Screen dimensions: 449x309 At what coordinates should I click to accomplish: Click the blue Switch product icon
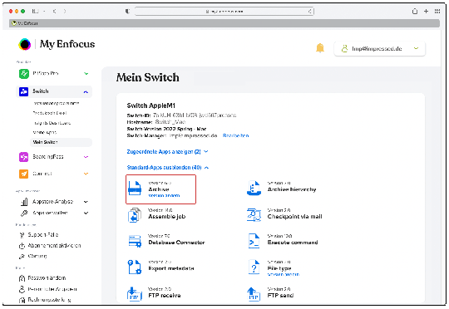click(24, 91)
